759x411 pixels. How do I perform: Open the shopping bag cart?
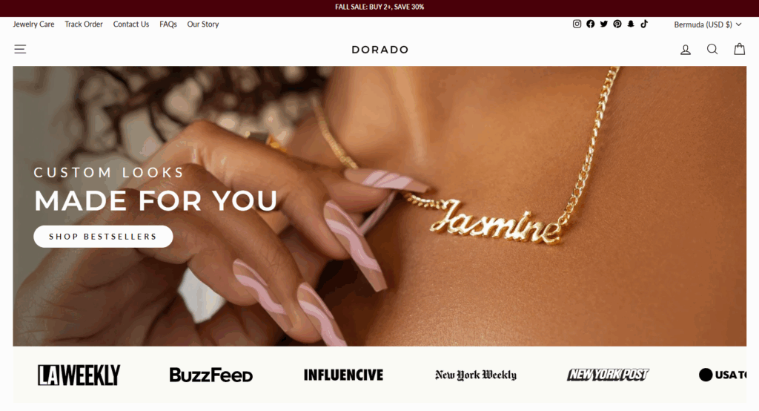[739, 49]
